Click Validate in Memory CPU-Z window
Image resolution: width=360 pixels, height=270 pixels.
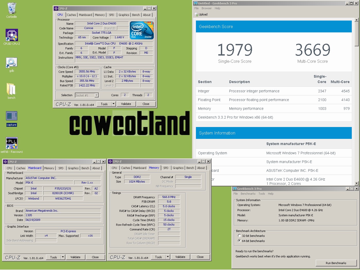(180, 257)
